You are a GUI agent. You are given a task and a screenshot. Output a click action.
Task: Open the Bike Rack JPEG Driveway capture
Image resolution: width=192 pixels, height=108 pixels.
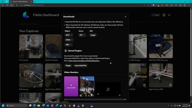161,46
